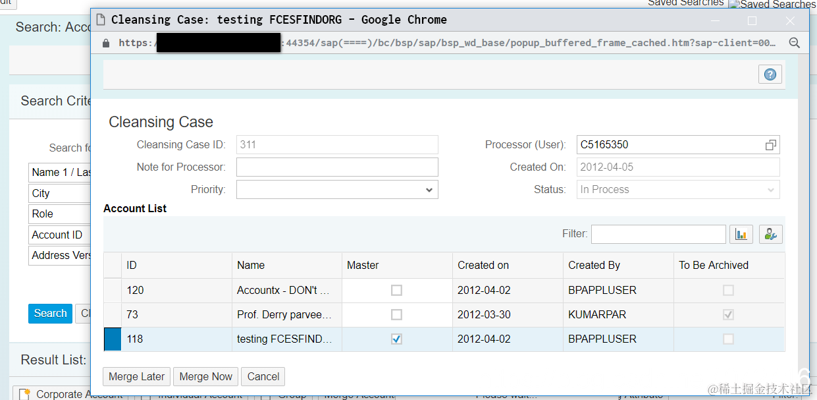Sort by the Name column header

coord(287,265)
